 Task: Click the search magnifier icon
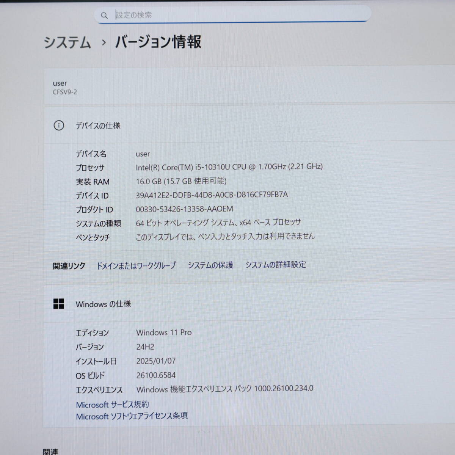[104, 16]
